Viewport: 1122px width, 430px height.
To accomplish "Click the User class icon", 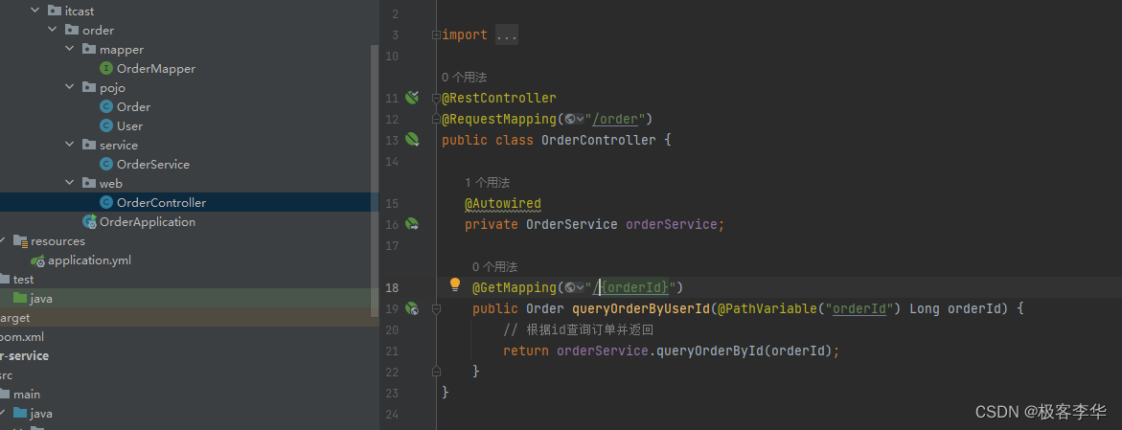I will [x=106, y=125].
